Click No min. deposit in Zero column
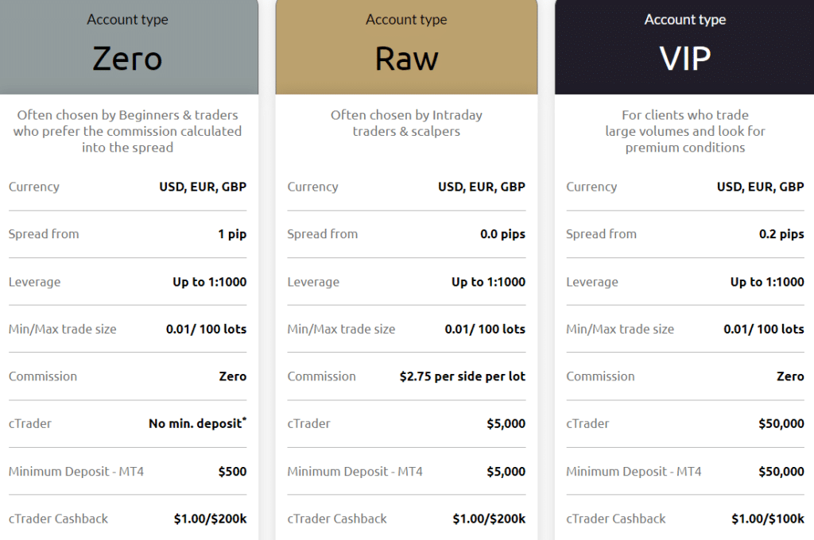The height and width of the screenshot is (540, 814). coord(197,423)
